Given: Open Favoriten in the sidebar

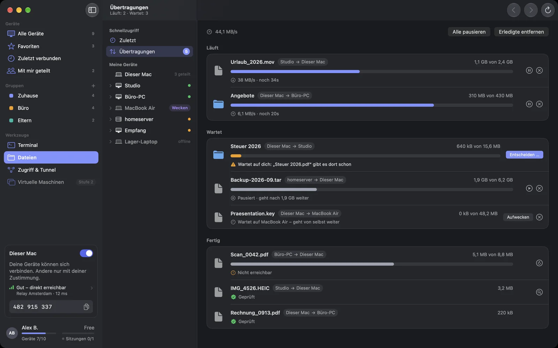Looking at the screenshot, I should click(x=51, y=46).
